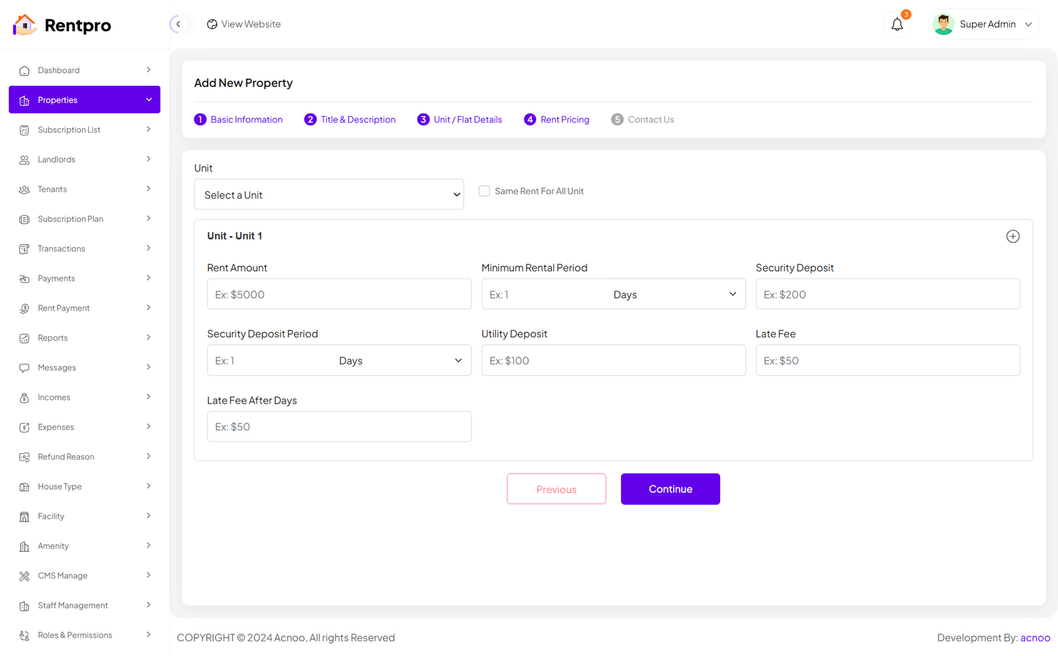
Task: Collapse the sidebar with the back arrow
Action: 178,24
